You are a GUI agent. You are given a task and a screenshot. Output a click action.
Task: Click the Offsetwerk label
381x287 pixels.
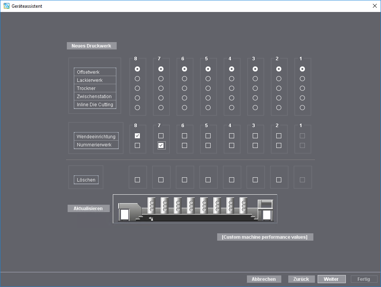pos(88,72)
